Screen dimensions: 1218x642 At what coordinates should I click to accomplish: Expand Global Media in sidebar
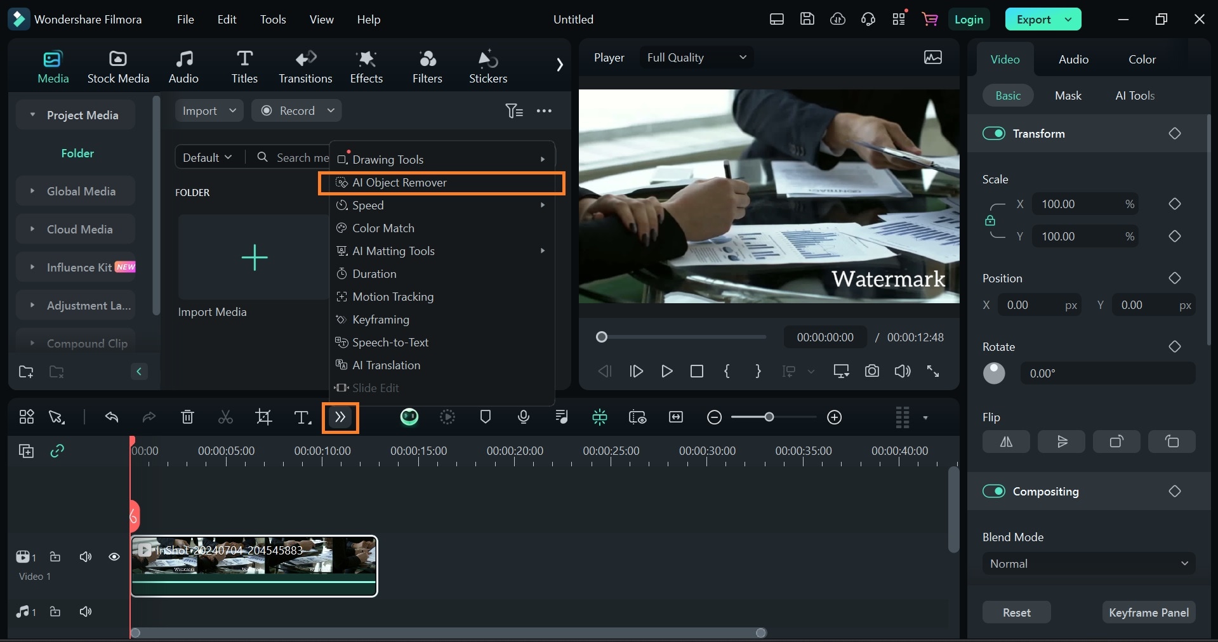point(32,191)
